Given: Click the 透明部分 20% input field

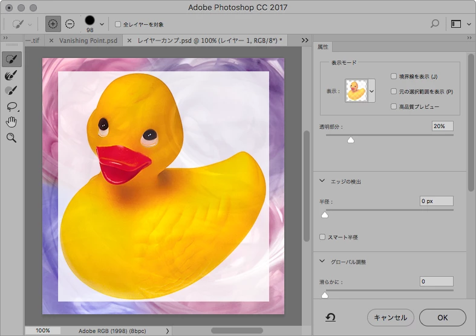Looking at the screenshot, I should tap(442, 126).
